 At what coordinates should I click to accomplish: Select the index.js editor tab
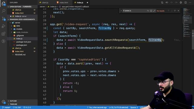(80, 2)
